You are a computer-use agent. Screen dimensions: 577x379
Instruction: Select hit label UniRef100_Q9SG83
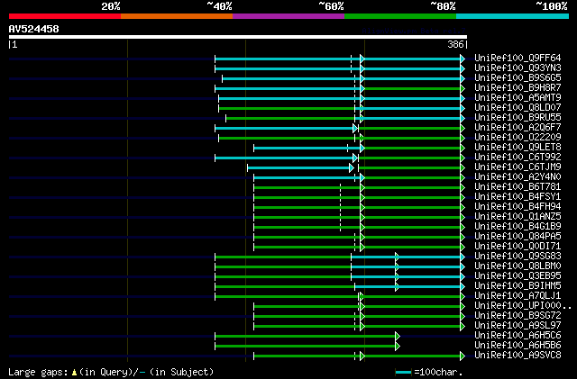[517, 257]
